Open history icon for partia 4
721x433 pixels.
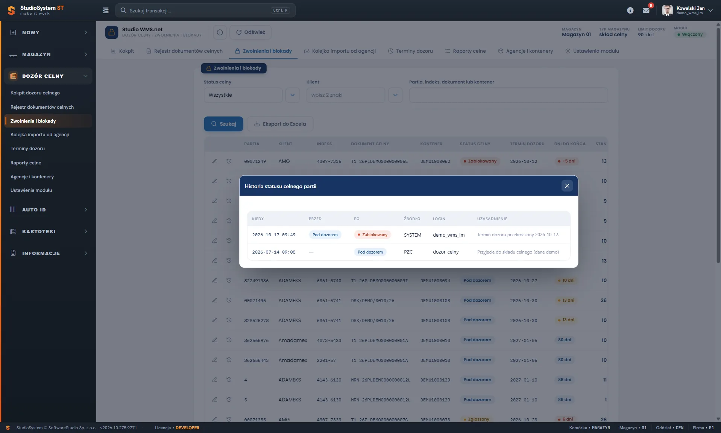[x=229, y=380]
